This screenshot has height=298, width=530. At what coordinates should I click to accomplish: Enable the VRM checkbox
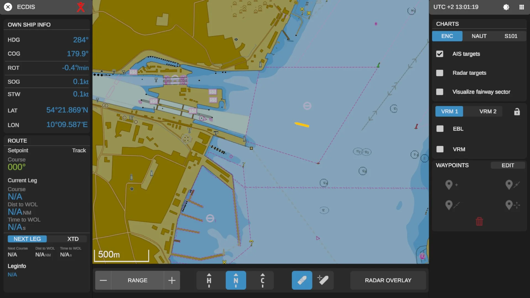pyautogui.click(x=440, y=149)
